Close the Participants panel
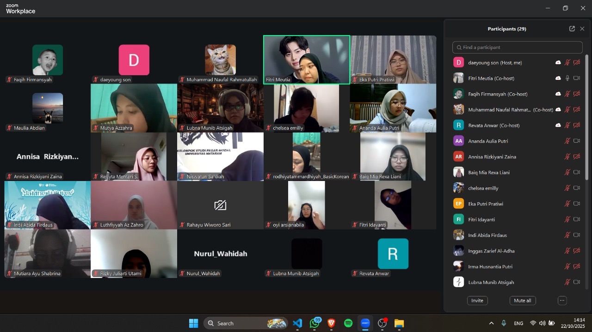Image resolution: width=592 pixels, height=332 pixels. pyautogui.click(x=582, y=29)
